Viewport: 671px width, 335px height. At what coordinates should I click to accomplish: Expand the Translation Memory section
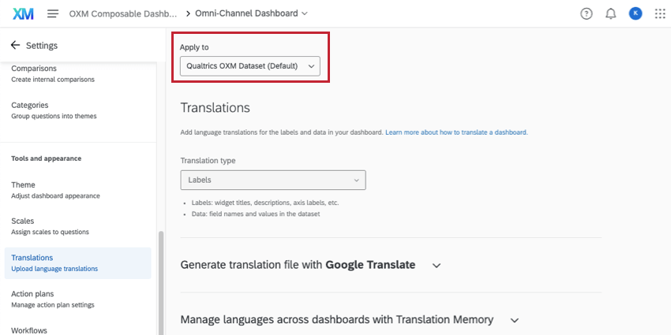coord(515,320)
